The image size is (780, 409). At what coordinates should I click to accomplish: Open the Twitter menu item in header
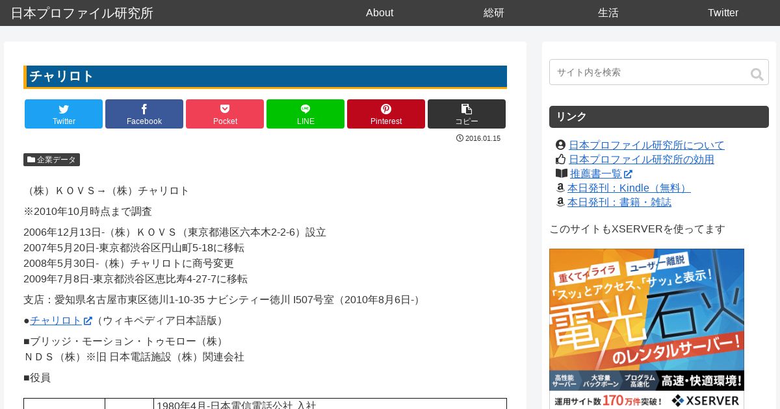[723, 13]
